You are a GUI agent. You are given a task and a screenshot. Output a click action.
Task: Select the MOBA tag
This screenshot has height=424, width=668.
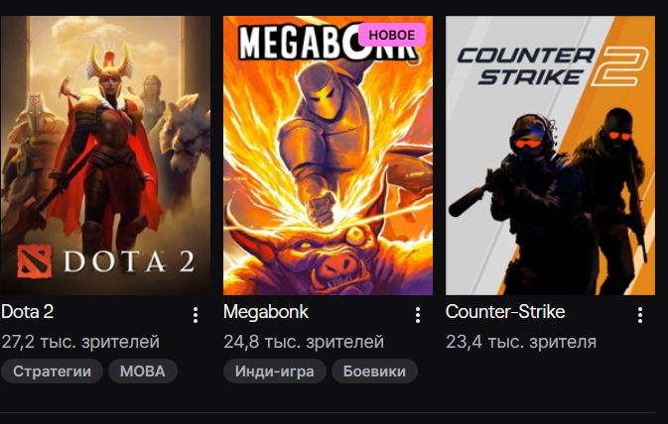tap(143, 371)
